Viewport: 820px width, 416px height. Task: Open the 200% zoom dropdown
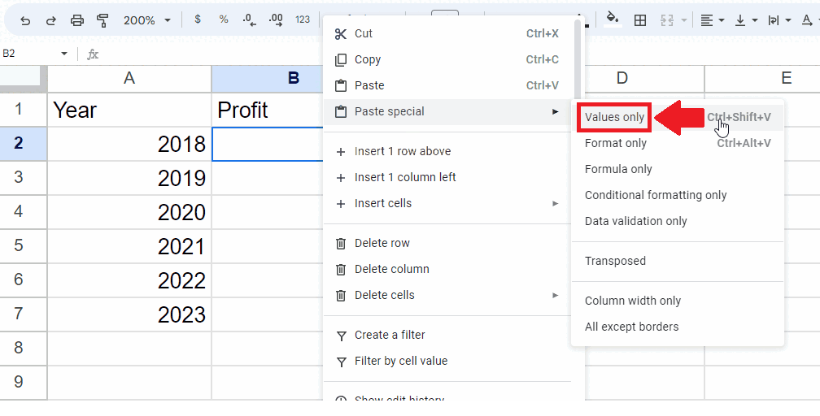[x=147, y=20]
